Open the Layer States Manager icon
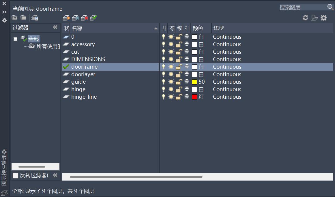 pos(35,18)
